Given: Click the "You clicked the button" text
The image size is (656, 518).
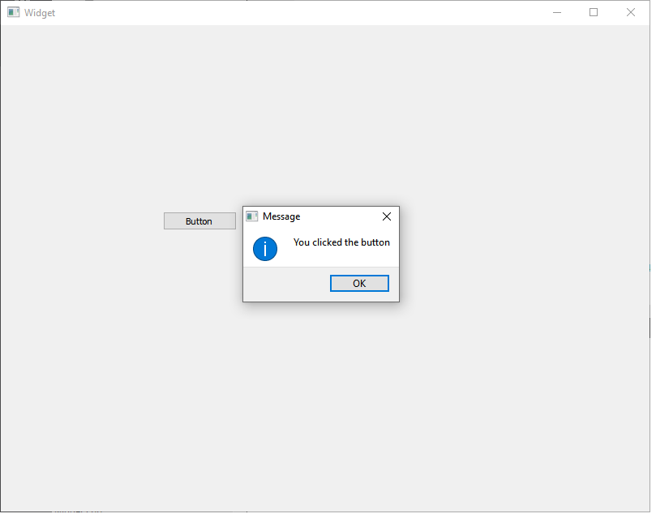Looking at the screenshot, I should (341, 242).
